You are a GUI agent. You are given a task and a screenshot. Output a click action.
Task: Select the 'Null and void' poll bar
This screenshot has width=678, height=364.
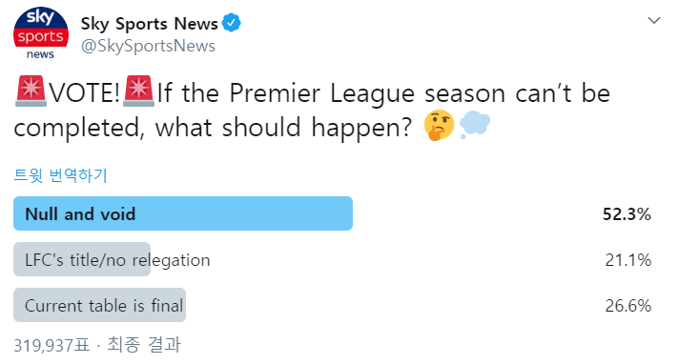(x=183, y=213)
